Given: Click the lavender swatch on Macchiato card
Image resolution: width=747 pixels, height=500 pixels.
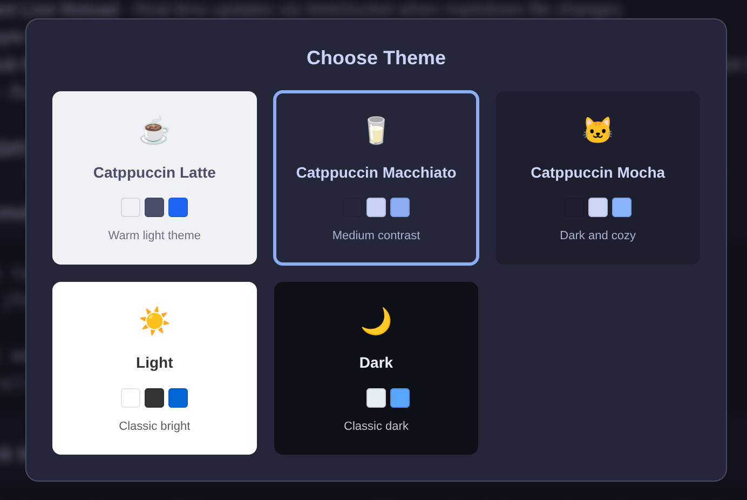Looking at the screenshot, I should click(376, 207).
